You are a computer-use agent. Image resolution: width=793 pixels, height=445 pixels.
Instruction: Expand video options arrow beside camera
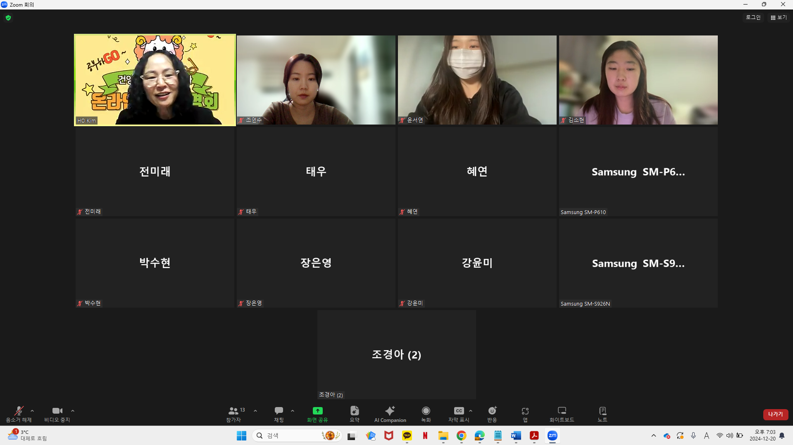[73, 411]
